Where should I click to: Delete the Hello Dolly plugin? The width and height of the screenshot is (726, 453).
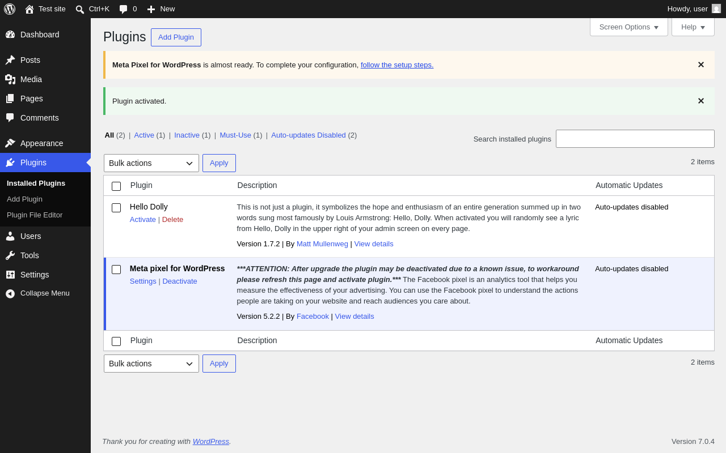coord(172,220)
